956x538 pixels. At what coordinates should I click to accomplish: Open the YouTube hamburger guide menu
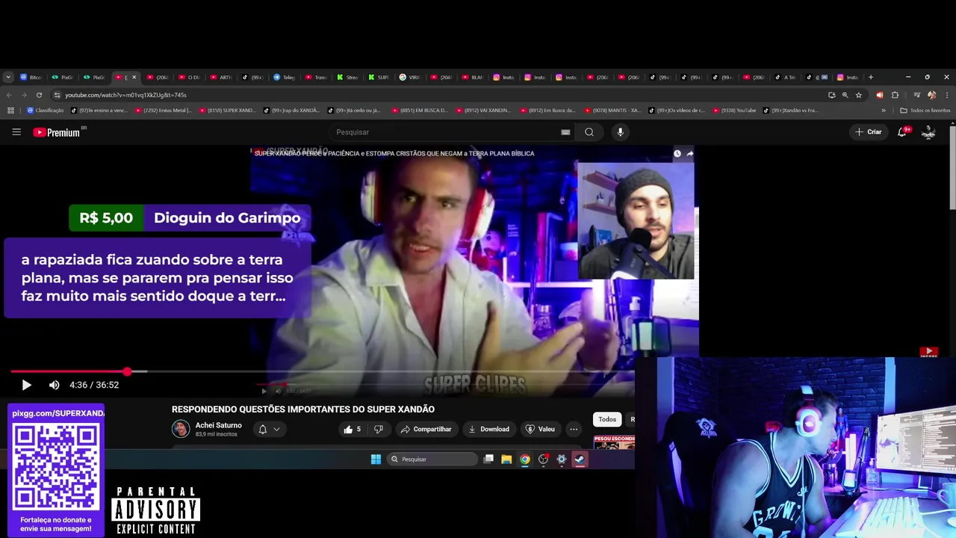[16, 132]
